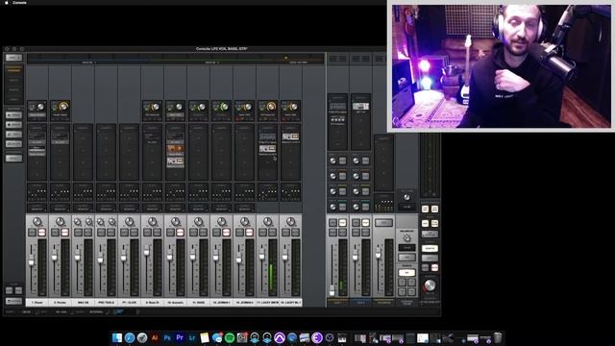Expand the sends panel for Bass DI channel
The image size is (615, 346).
(152, 192)
